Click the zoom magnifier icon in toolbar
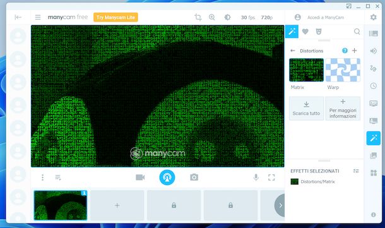 (x=211, y=17)
